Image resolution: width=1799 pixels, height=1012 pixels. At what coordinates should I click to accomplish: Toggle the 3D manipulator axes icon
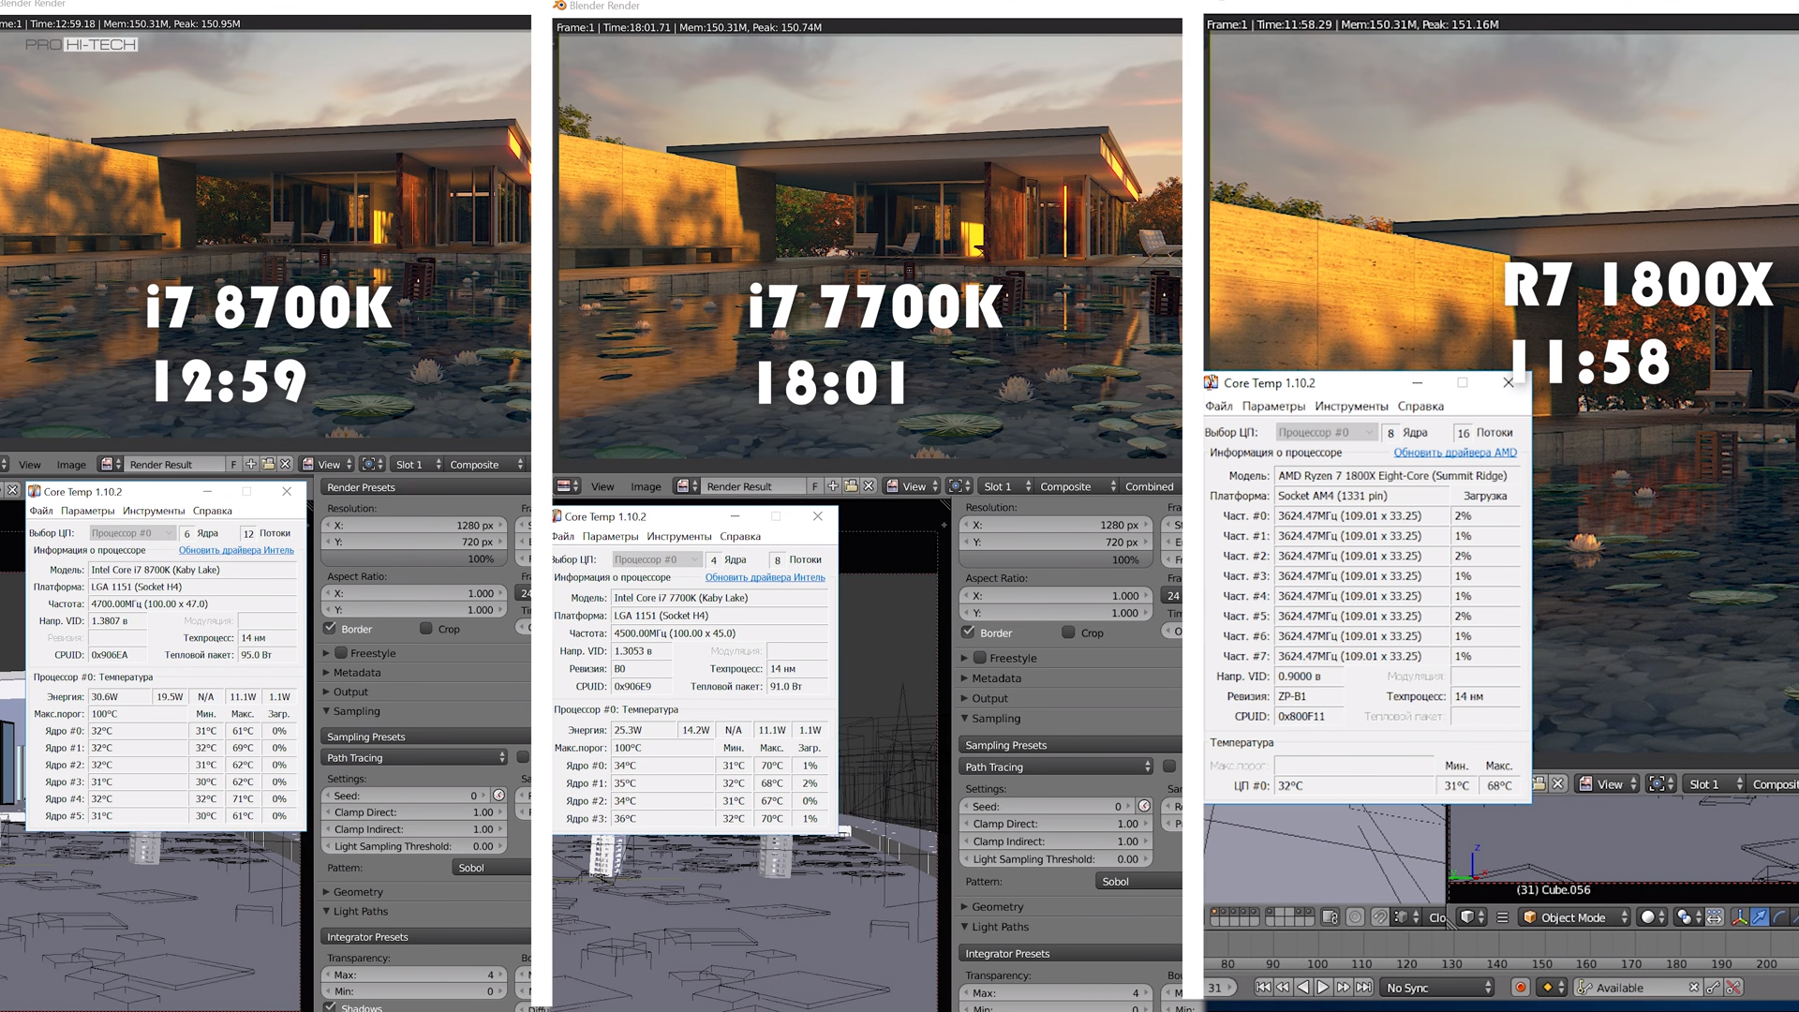click(1740, 917)
